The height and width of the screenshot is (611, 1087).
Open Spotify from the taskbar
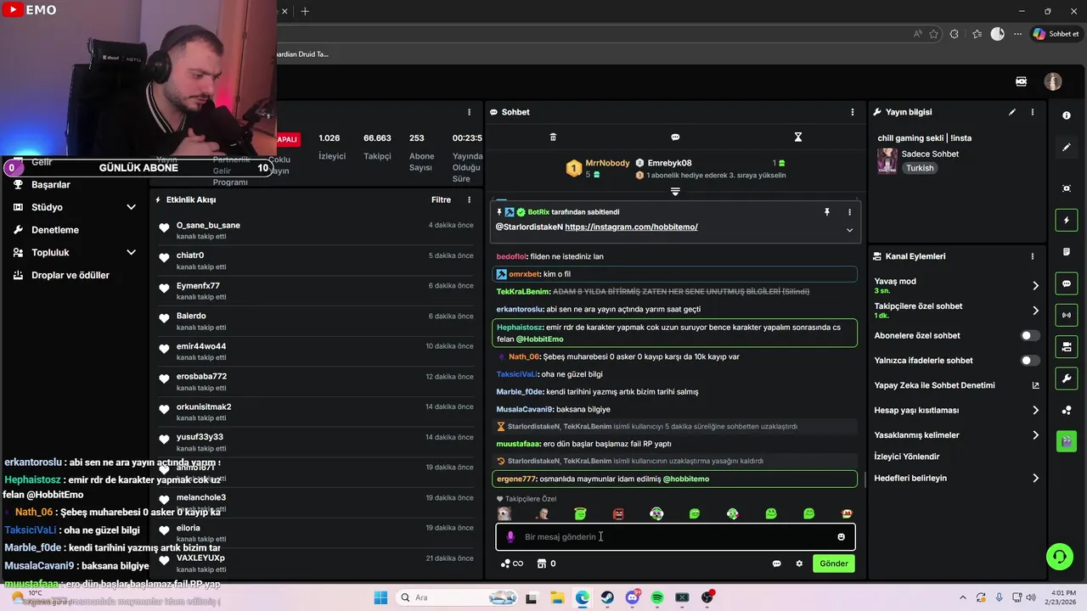657,597
